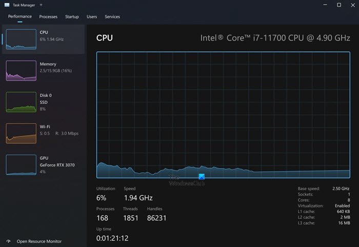Click the Disk 0 SSD sidebar label

pyautogui.click(x=46, y=102)
